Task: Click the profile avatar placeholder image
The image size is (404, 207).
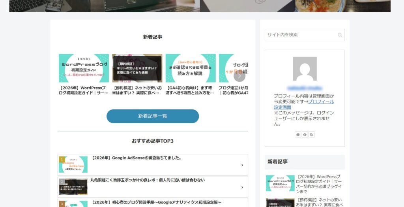Action: point(305,69)
